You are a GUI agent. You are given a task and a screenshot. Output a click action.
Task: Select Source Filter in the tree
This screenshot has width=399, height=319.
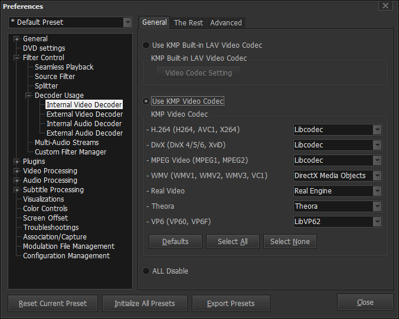55,77
